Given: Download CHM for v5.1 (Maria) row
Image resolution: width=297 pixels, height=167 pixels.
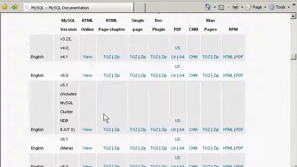Looking at the screenshot, I should point(193,148).
